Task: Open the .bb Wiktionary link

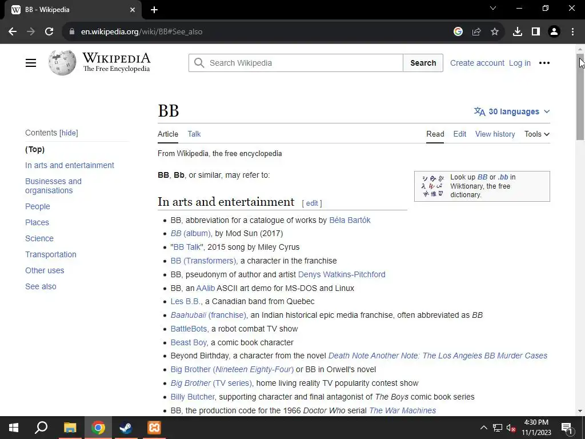Action: point(503,177)
